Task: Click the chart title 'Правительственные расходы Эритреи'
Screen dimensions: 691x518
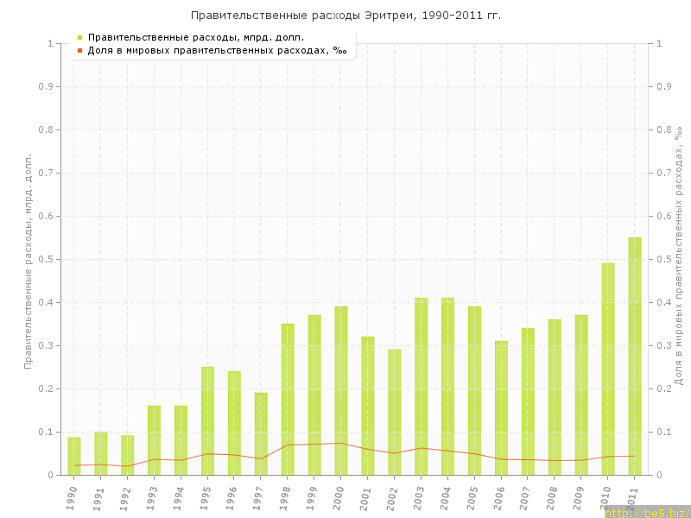Action: coord(345,16)
